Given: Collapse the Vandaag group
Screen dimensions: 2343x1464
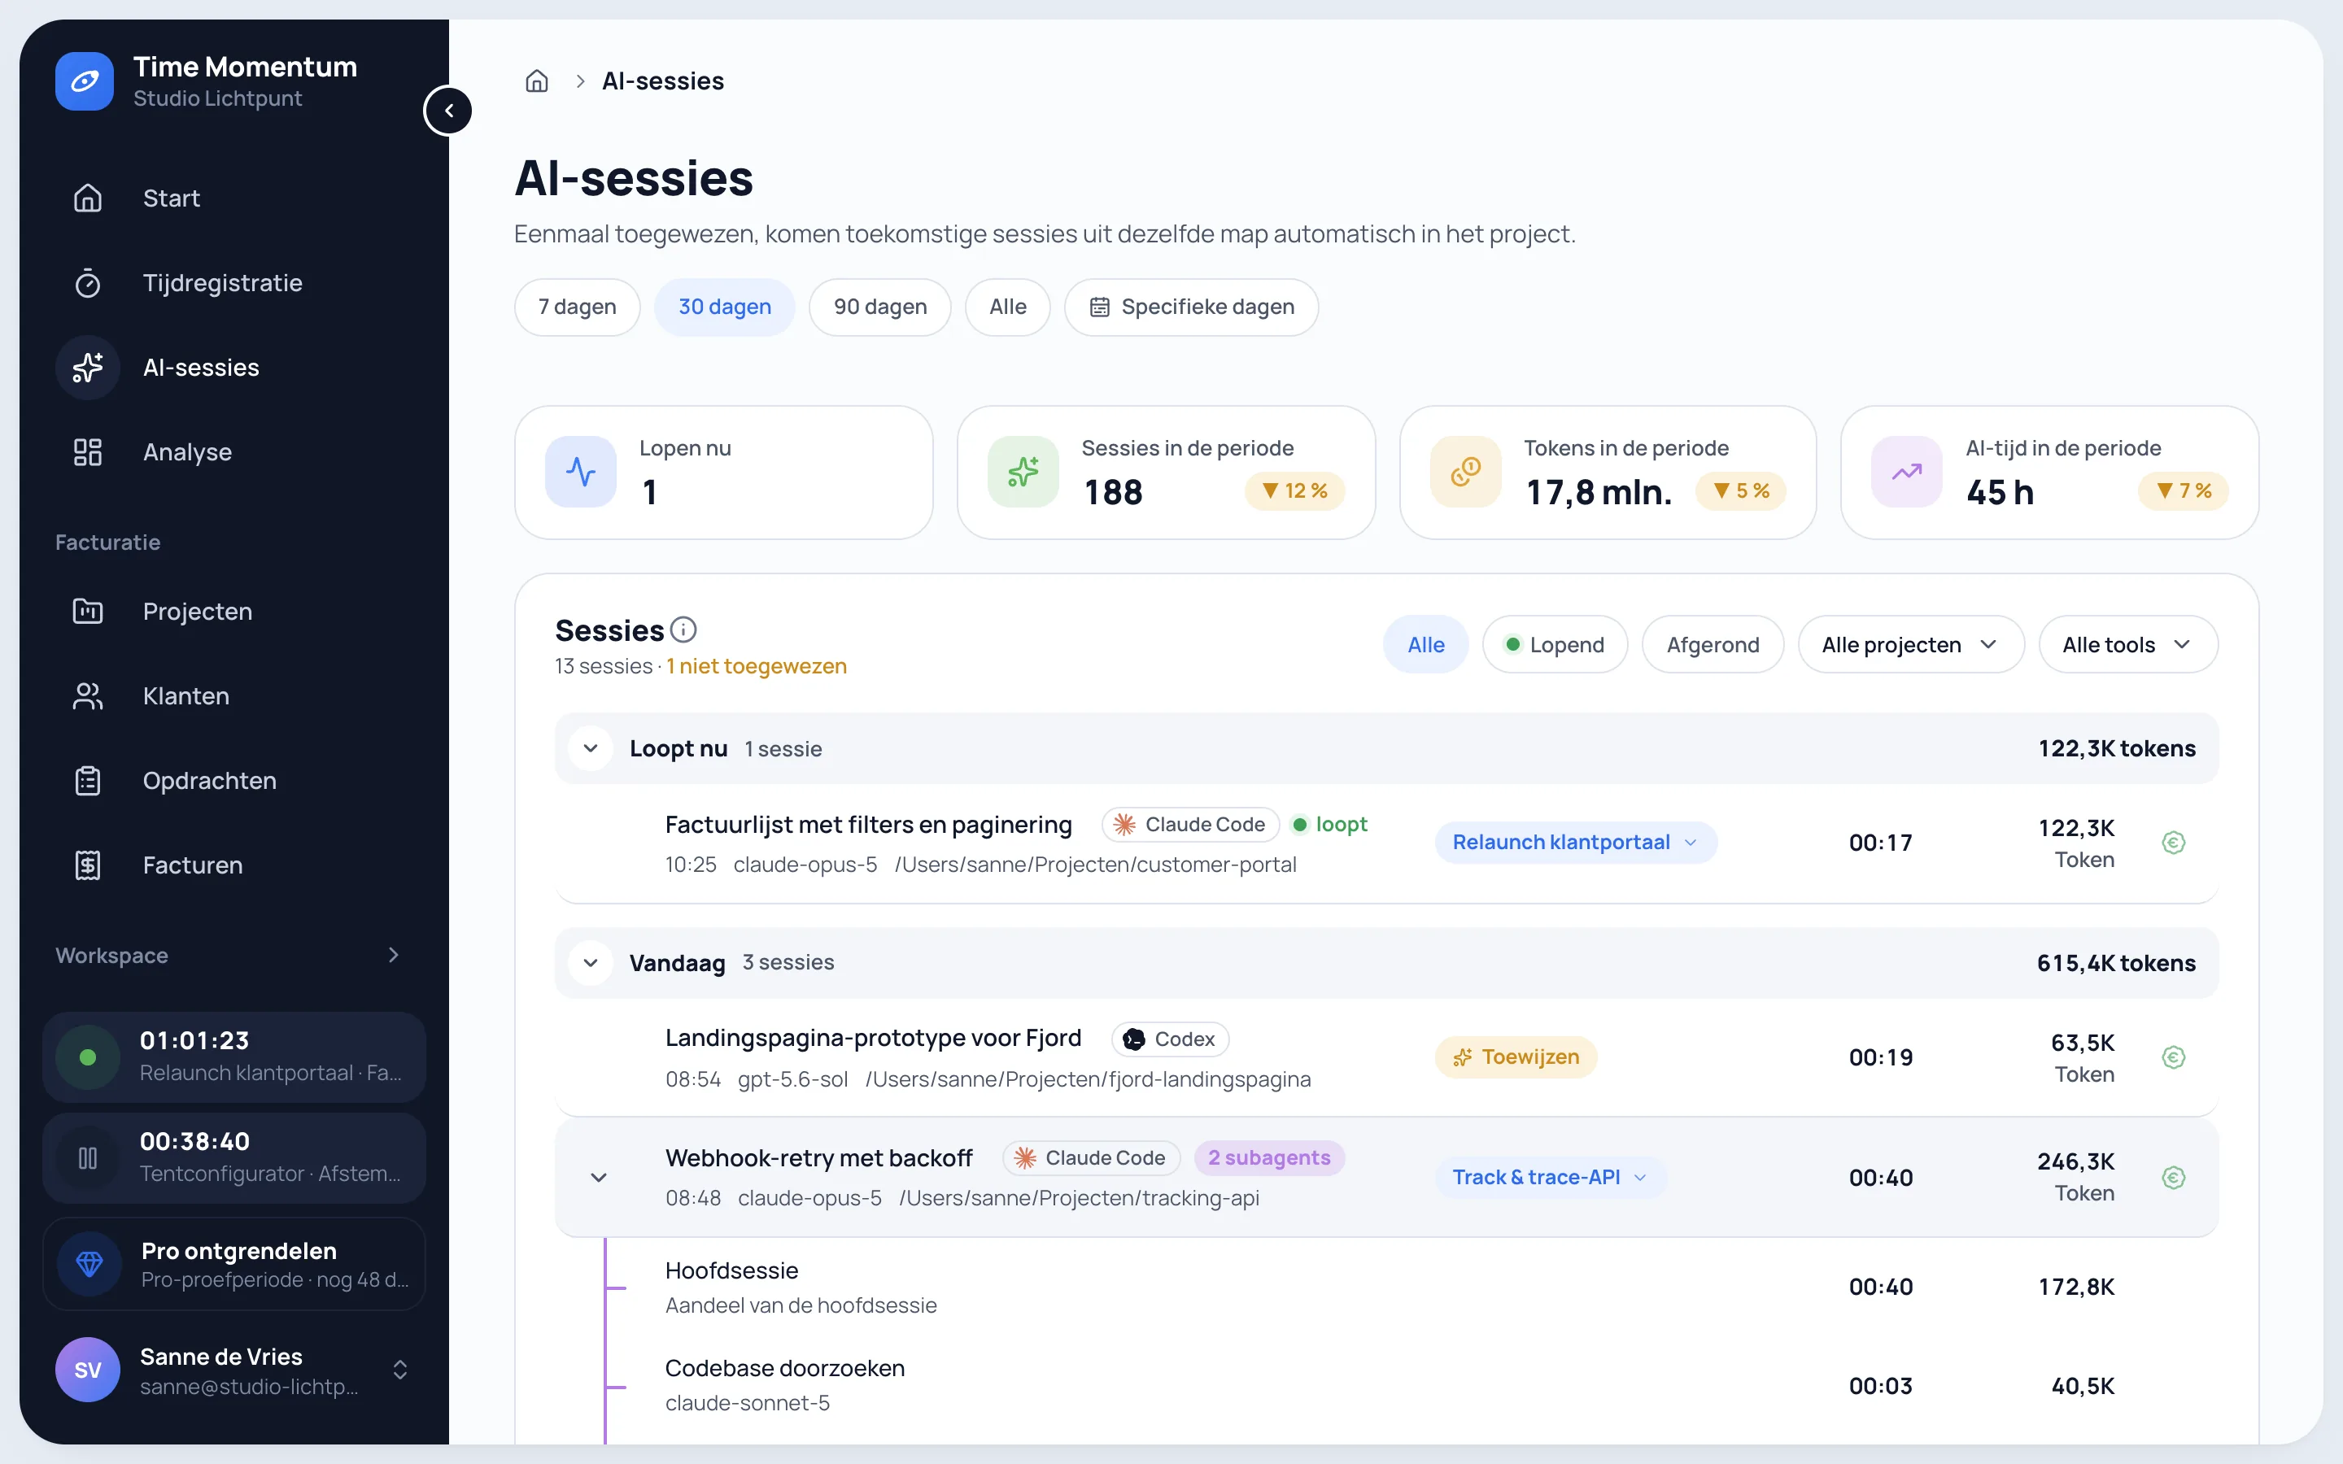Looking at the screenshot, I should [x=591, y=962].
